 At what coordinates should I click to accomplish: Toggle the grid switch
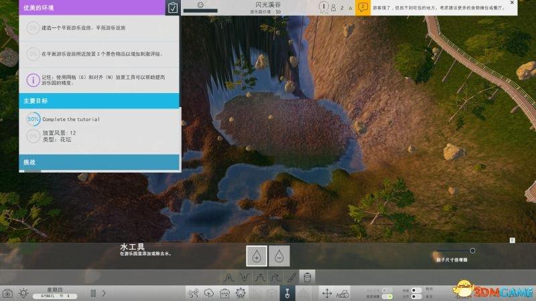pyautogui.click(x=416, y=290)
